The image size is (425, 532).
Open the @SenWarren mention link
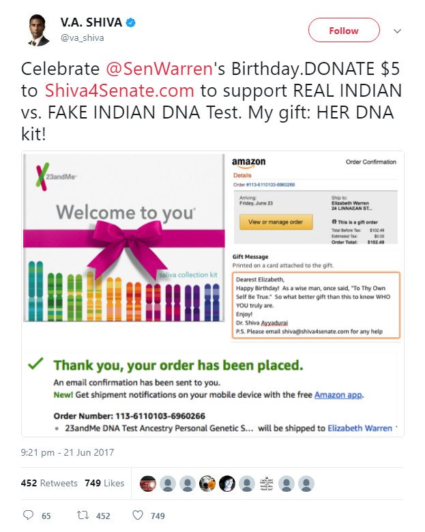(160, 69)
